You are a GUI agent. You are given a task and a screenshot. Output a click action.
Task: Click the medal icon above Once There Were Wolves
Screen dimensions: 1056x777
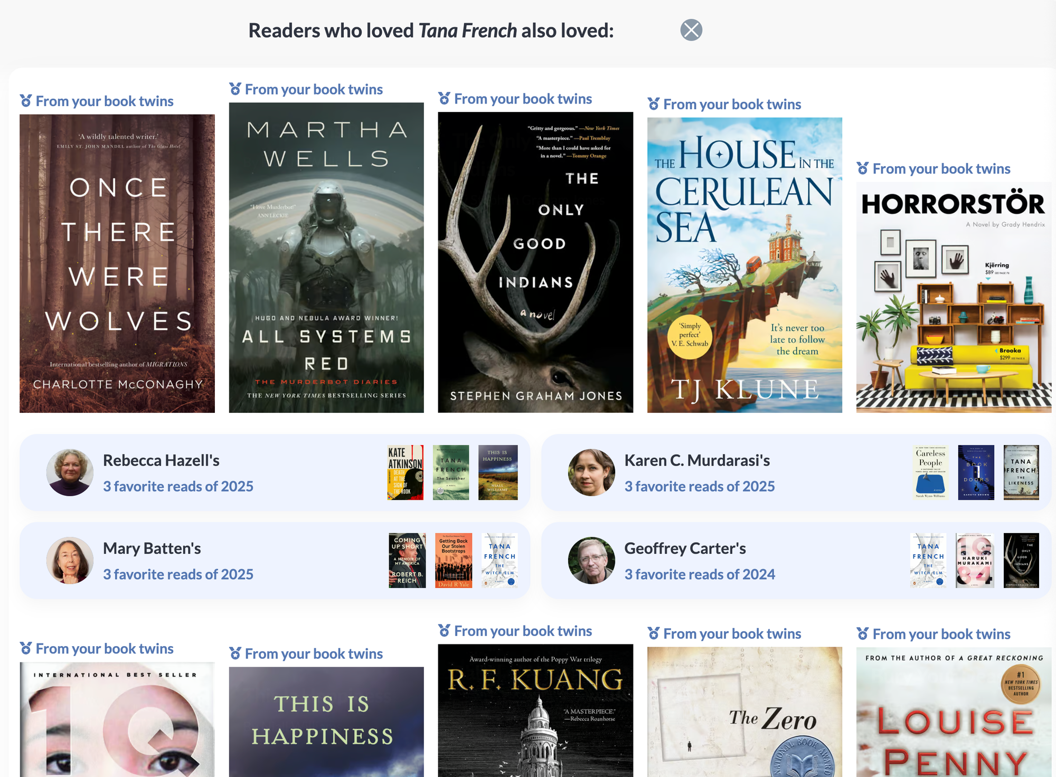pyautogui.click(x=26, y=101)
